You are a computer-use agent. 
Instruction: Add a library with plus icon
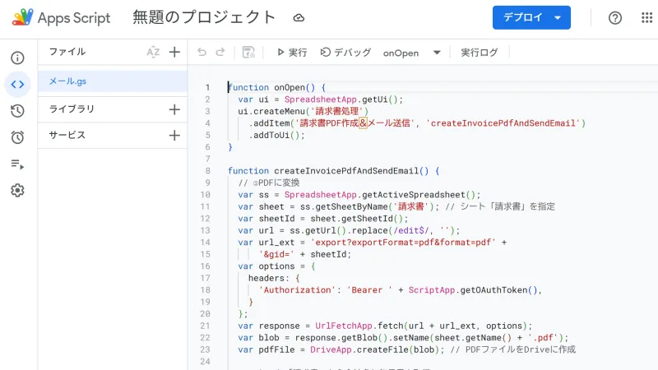pos(174,109)
